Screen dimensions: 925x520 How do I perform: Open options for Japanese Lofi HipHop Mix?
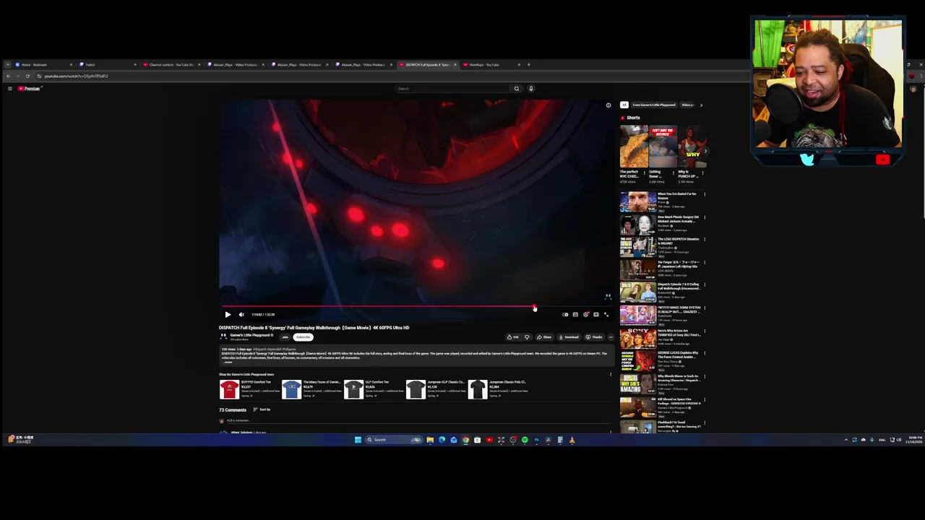705,262
